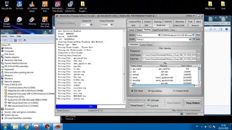Uncheck the sbl1bak partition checkbox
Image resolution: width=232 pixels, height=130 pixels.
[x=131, y=75]
